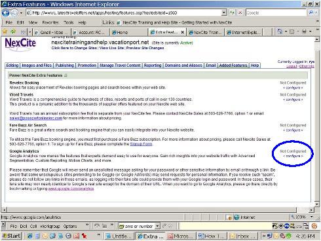Click the Home icon in the command bar
Viewport: 321px width, 241px height.
[280, 31]
